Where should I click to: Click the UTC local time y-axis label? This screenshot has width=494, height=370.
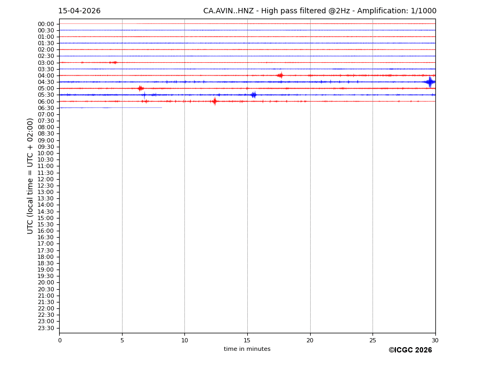[30, 175]
